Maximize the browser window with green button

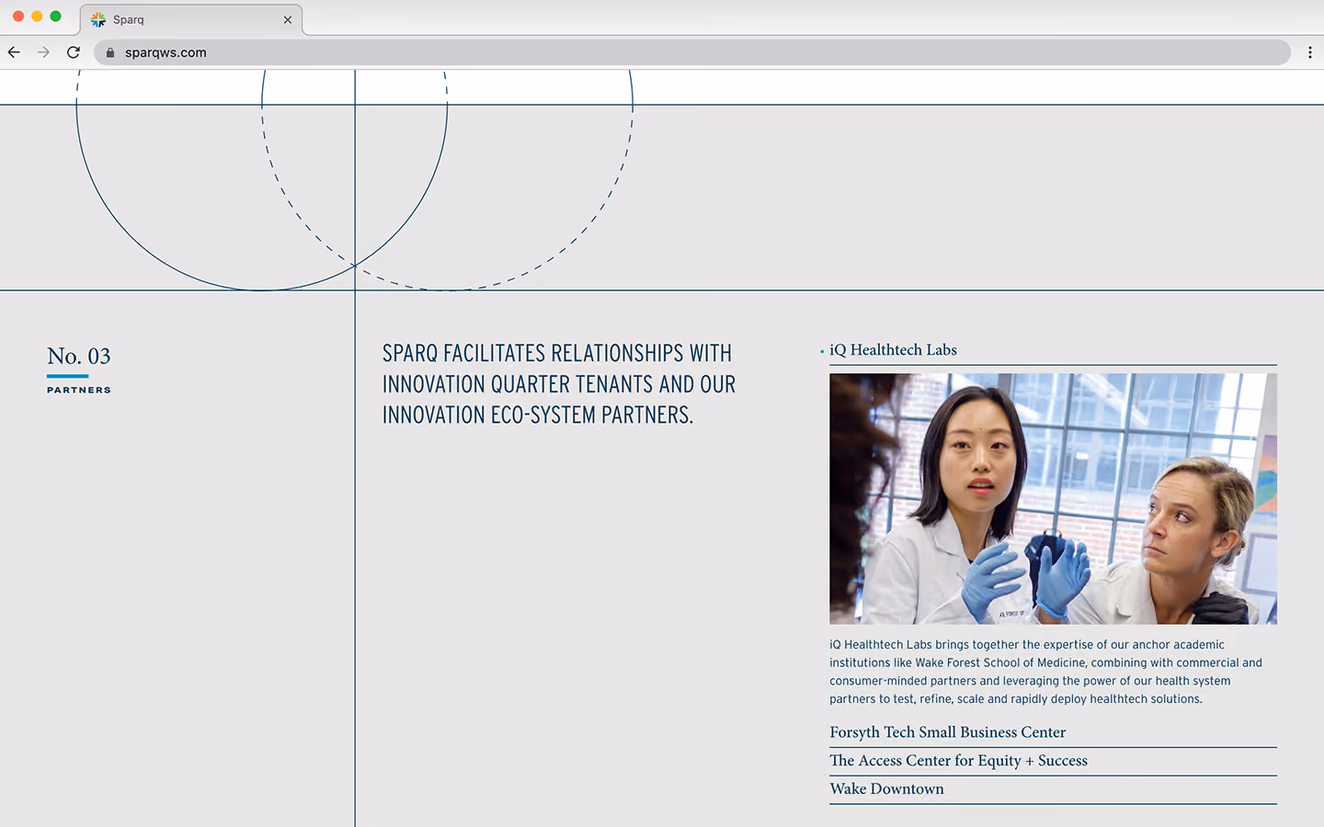[55, 17]
